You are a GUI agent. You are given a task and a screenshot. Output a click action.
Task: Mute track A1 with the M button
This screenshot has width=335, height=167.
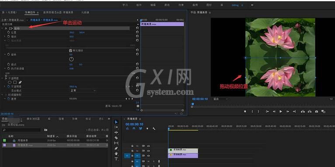point(149,161)
